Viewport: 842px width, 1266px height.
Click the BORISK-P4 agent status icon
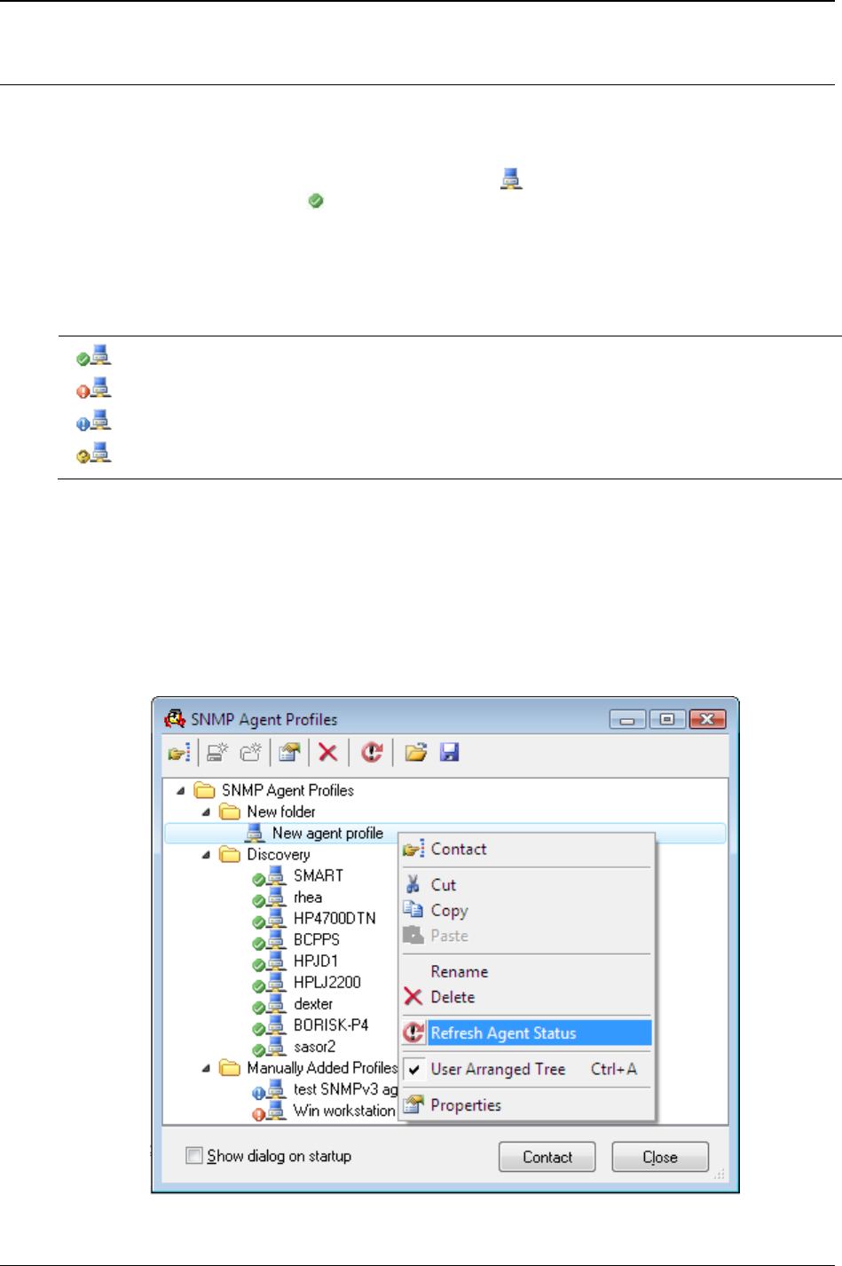258,1028
